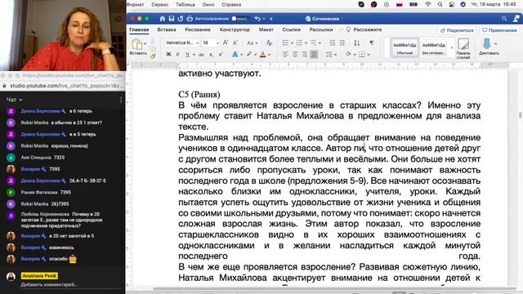Image resolution: width=523 pixels, height=294 pixels.
Task: Expand the bulleted list options
Action: pos(292,43)
